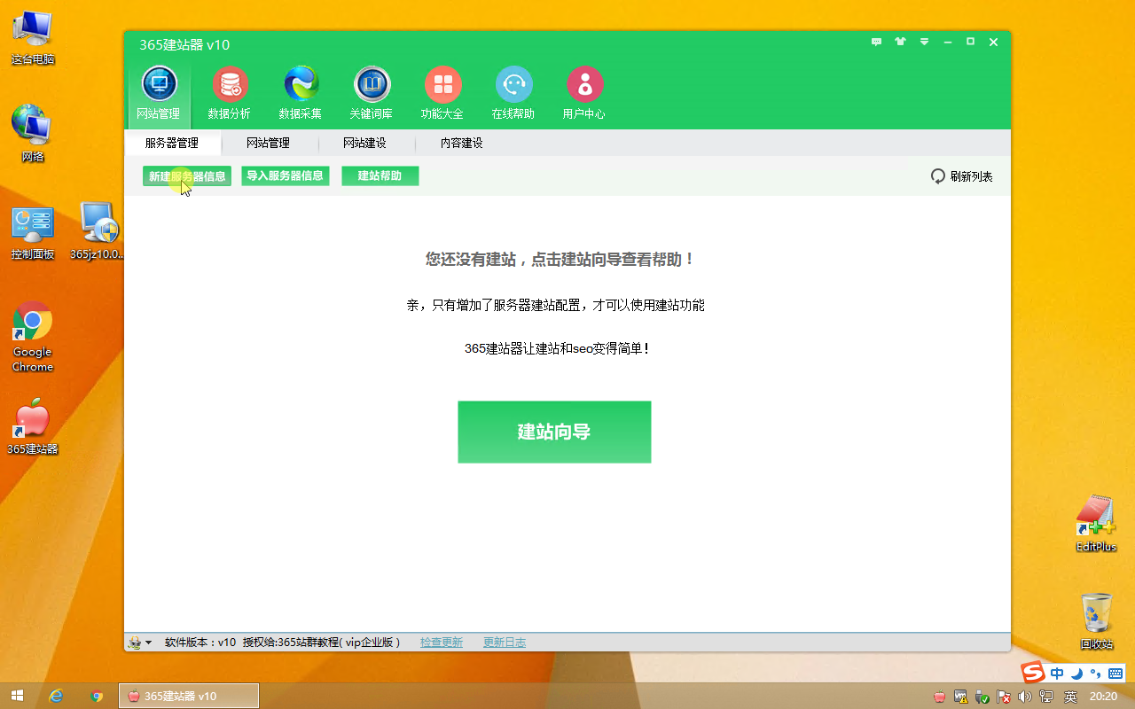Click the 365建站器 v10 taskbar button

pos(189,696)
